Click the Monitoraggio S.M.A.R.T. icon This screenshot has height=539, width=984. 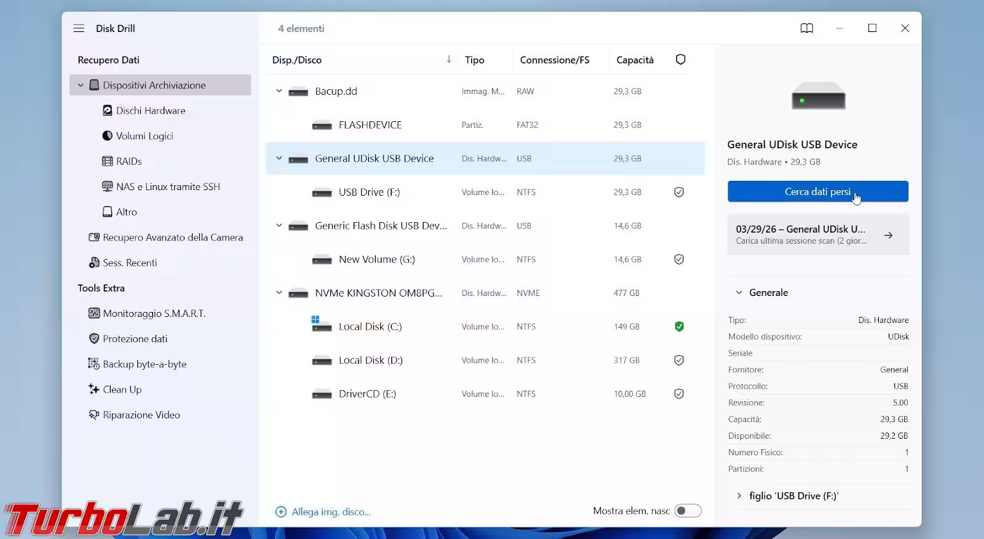94,313
